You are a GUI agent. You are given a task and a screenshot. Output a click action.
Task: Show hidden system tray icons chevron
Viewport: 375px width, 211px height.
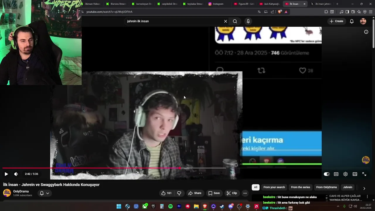338,206
